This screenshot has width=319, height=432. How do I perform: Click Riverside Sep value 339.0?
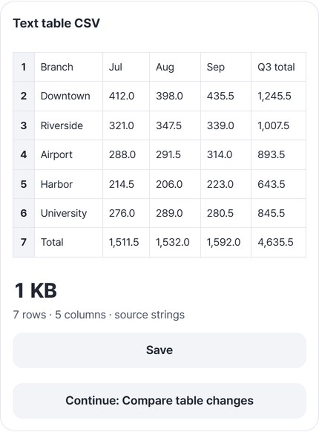coord(226,125)
